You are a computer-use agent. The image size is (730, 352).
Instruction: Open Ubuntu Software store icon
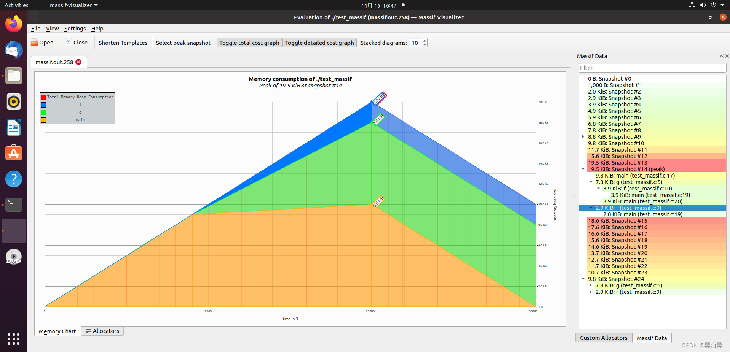[14, 153]
